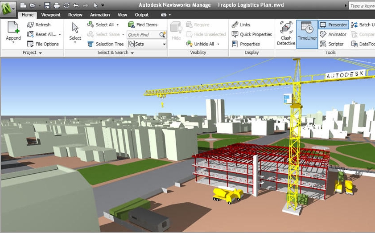Undo the last action with the arrow
Image resolution: width=375 pixels, height=233 pixels.
(76, 5)
